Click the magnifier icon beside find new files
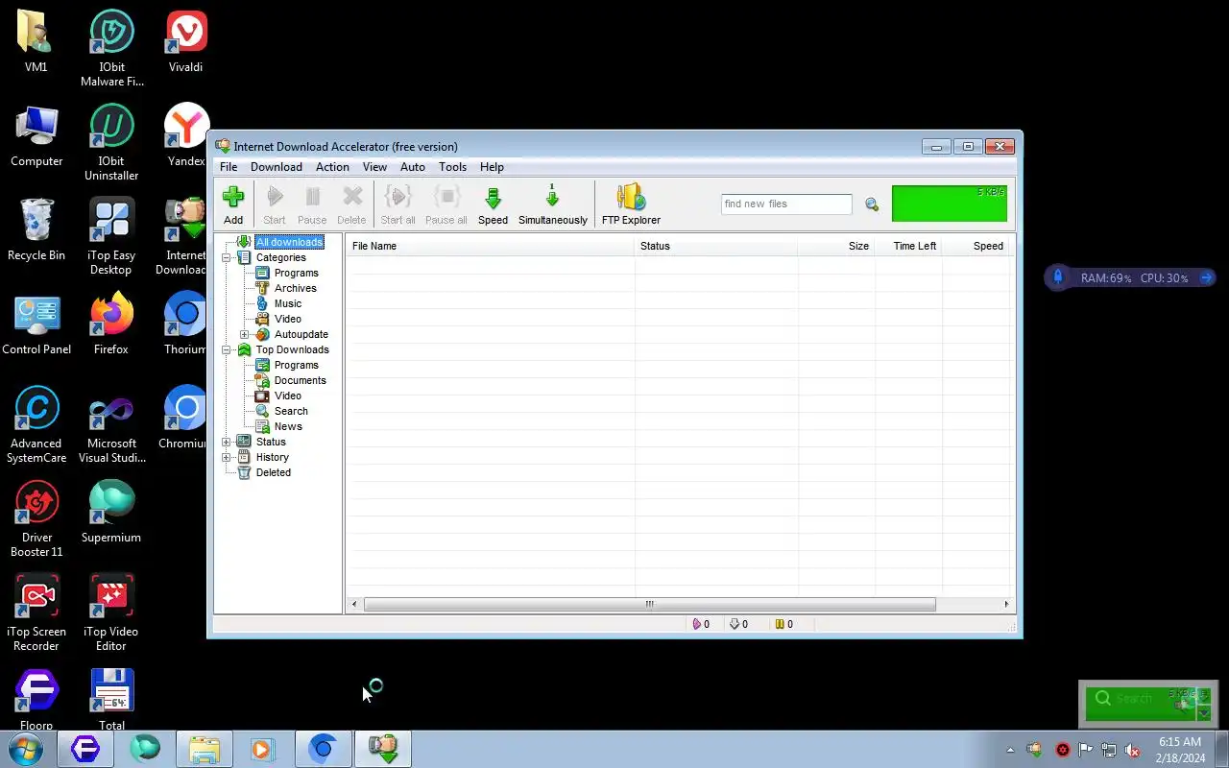The width and height of the screenshot is (1229, 768). pos(872,204)
